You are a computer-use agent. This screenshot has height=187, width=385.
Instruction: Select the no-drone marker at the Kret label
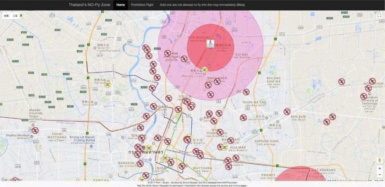(167, 53)
